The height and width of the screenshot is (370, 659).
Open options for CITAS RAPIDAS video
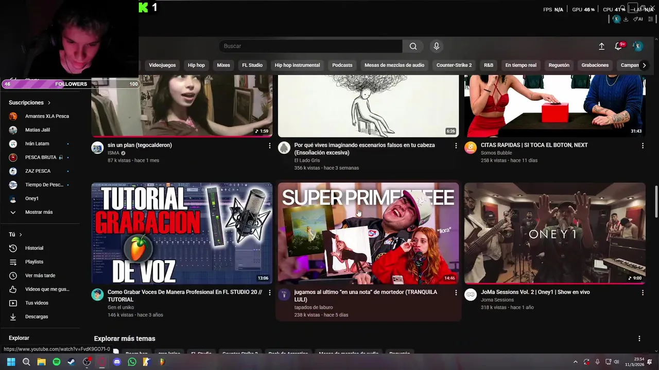tap(643, 146)
